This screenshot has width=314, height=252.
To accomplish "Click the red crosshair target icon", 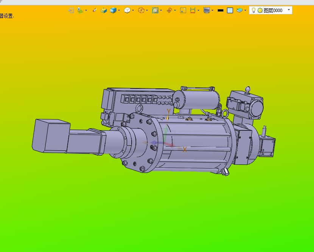I will 169,10.
